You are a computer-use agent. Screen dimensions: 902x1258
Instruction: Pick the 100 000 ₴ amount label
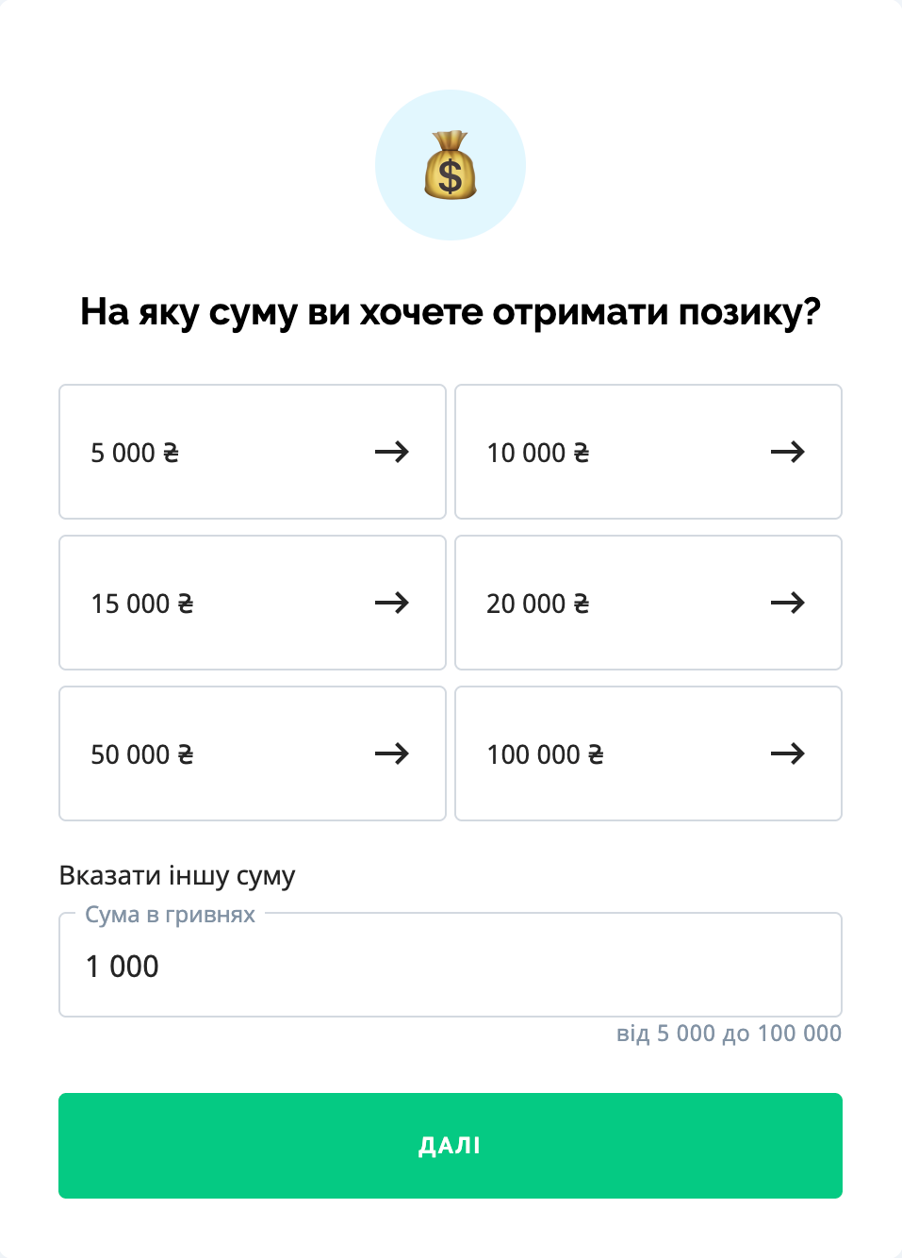(546, 755)
